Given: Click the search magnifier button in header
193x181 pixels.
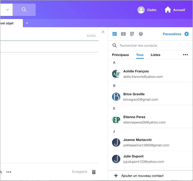Looking at the screenshot, I should pos(24,10).
